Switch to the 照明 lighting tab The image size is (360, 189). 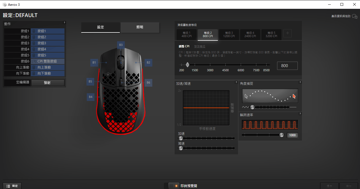[140, 27]
